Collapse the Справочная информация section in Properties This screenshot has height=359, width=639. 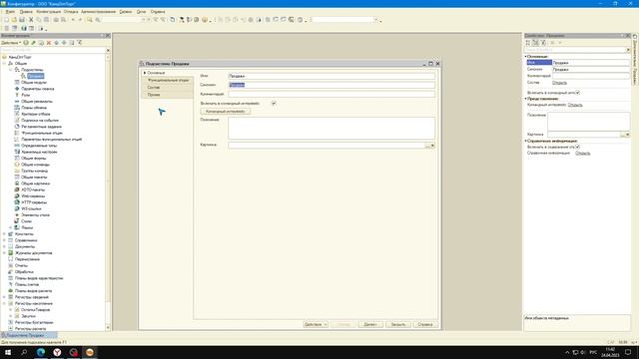[x=526, y=141]
